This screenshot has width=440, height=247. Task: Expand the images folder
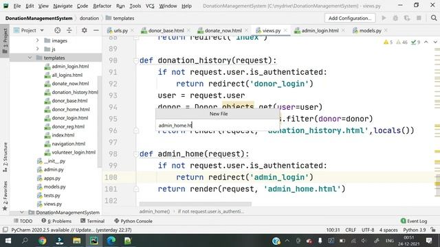(37, 40)
